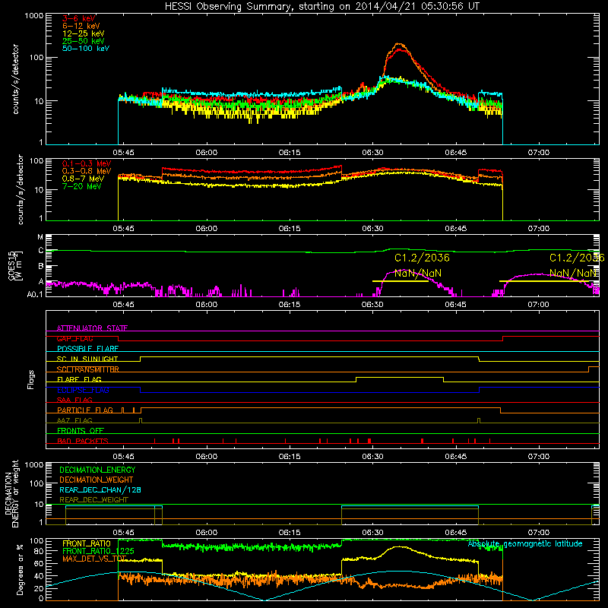Image resolution: width=608 pixels, height=608 pixels.
Task: Click the 07:00 tick under the GOES plot
Action: (x=539, y=305)
